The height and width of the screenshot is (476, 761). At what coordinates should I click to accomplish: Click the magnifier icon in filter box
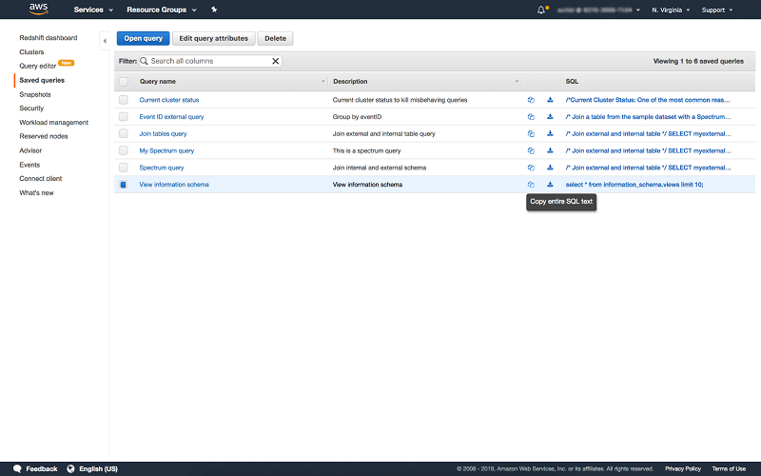tap(145, 61)
